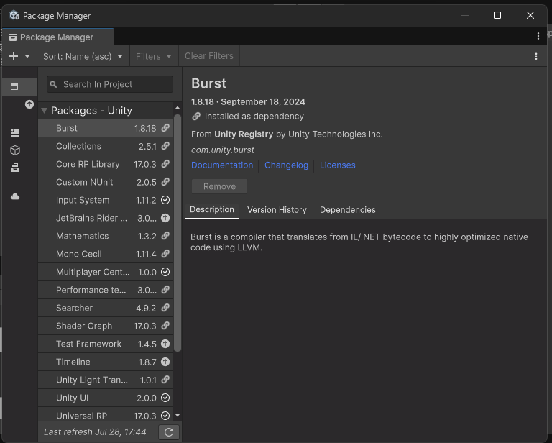Open the Sort: Name (asc) dropdown
Screen dimensions: 552x443
tap(83, 56)
